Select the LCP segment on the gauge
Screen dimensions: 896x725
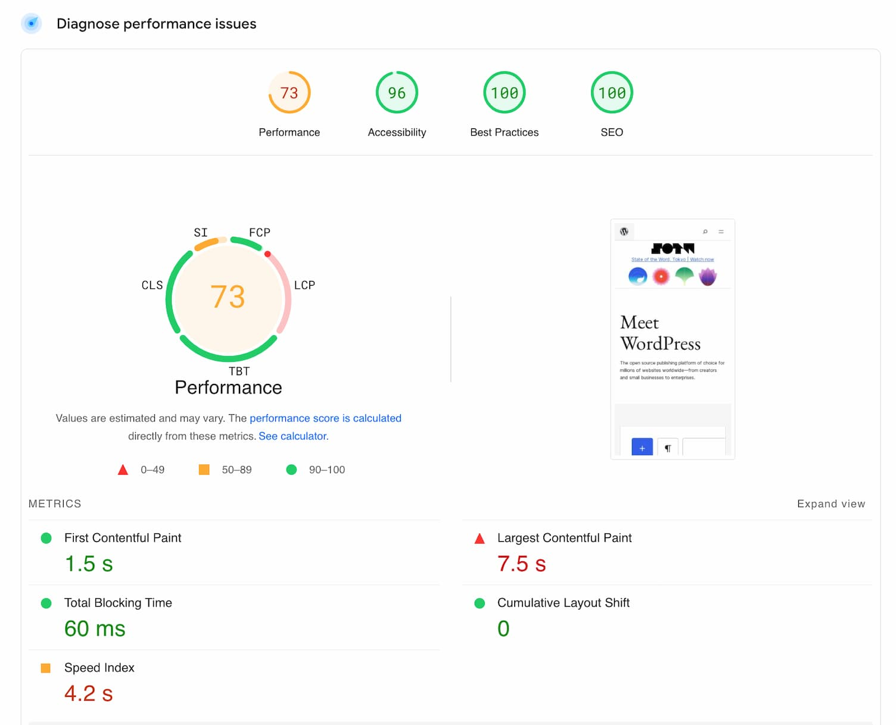(x=284, y=293)
